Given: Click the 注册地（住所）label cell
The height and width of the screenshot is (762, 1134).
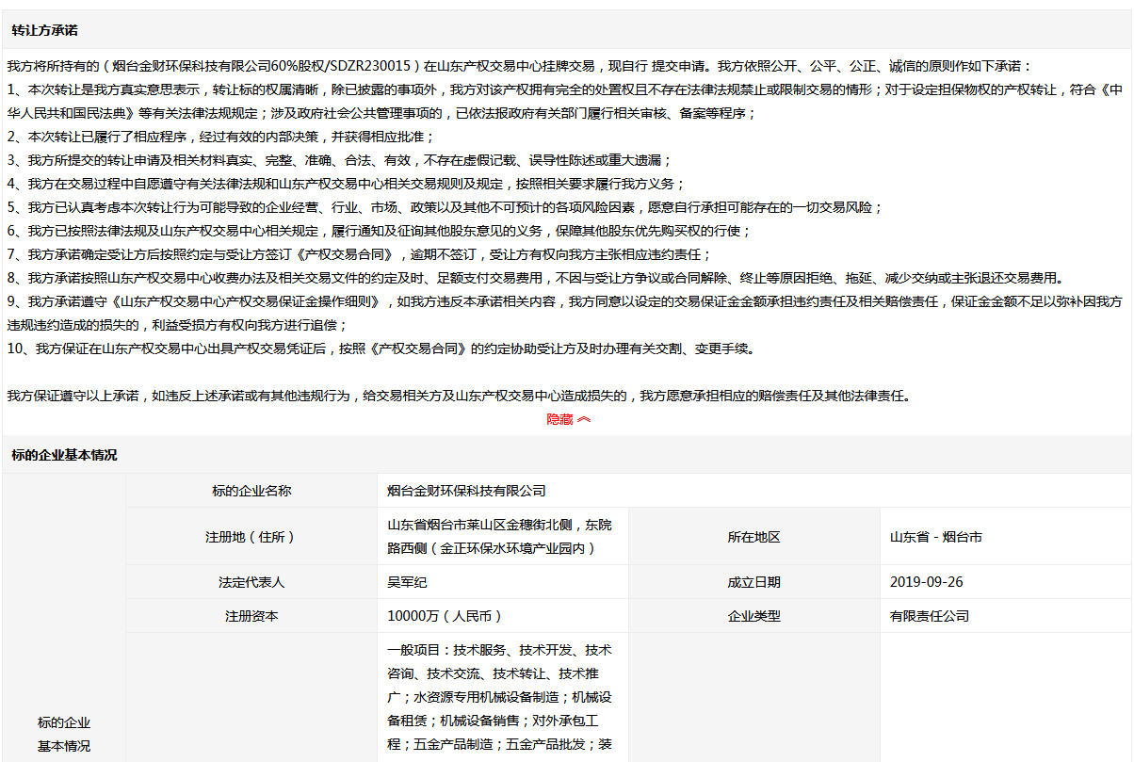Looking at the screenshot, I should click(x=251, y=537).
